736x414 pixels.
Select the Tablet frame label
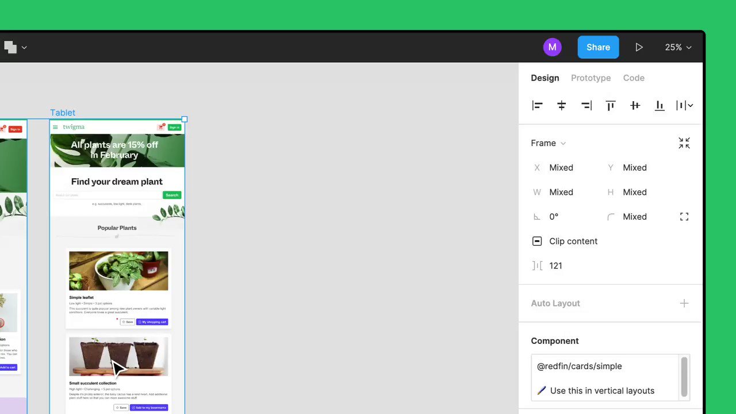[x=62, y=113]
